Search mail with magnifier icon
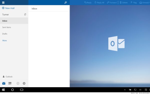Image resolution: width=150 pixels, height=94 pixels. [65, 3]
